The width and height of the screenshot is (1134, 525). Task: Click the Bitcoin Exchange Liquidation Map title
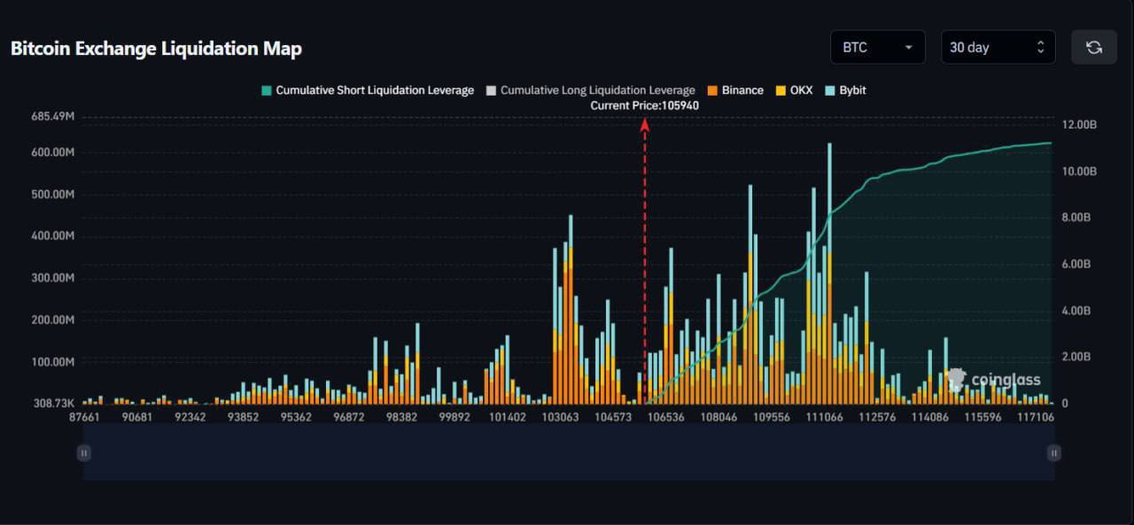(156, 49)
